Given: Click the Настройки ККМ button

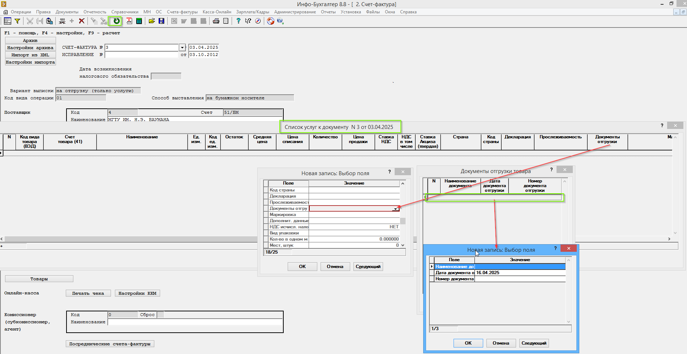Looking at the screenshot, I should coord(137,293).
